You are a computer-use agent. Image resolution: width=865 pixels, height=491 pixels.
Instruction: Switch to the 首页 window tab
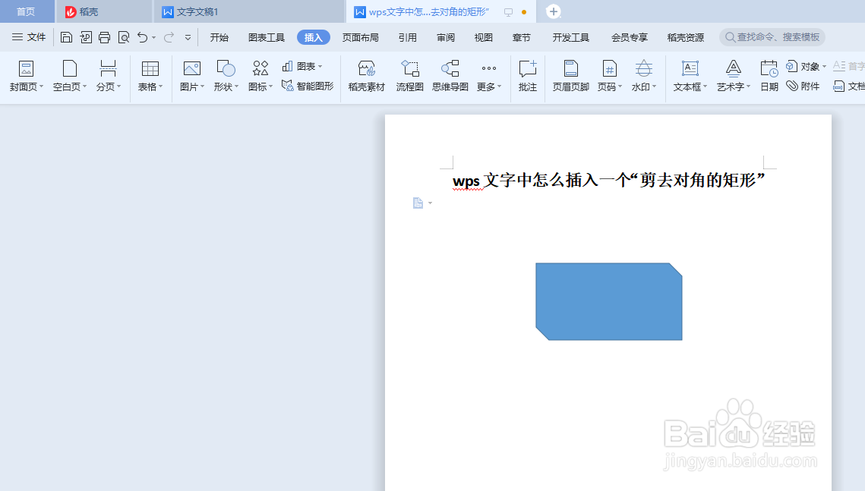26,11
